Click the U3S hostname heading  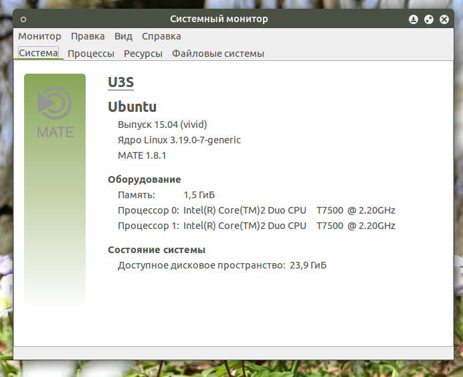(x=121, y=82)
